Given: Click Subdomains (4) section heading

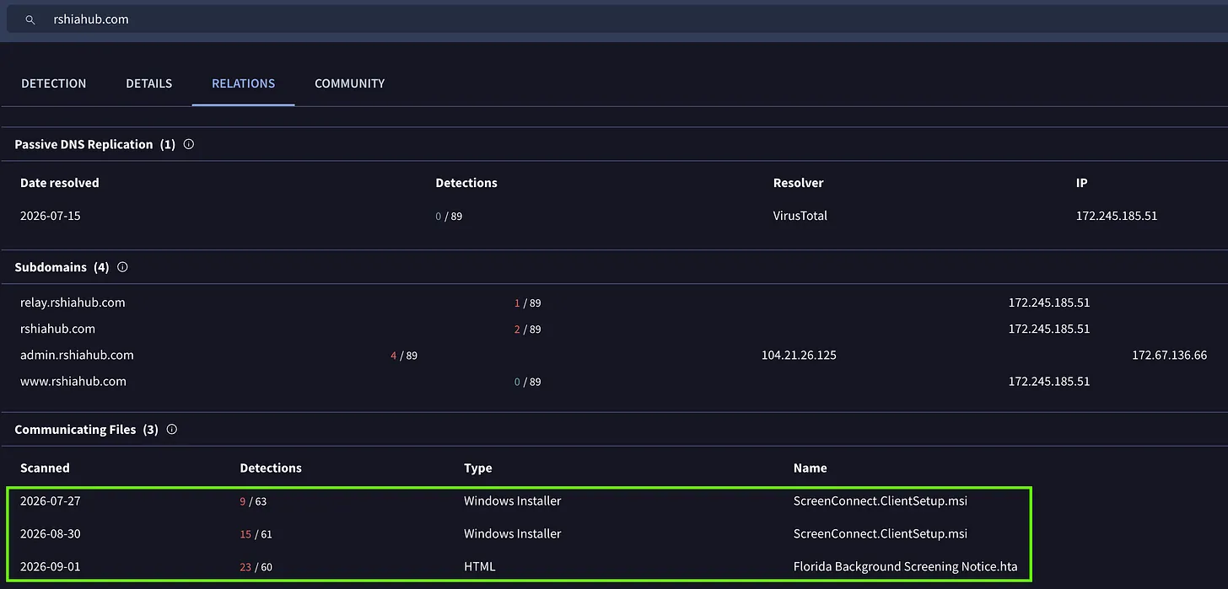Looking at the screenshot, I should pyautogui.click(x=62, y=267).
